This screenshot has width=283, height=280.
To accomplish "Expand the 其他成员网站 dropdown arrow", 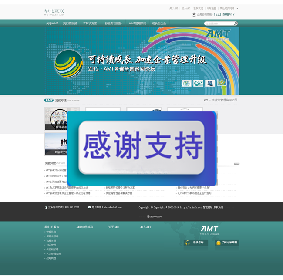I will [237, 8].
